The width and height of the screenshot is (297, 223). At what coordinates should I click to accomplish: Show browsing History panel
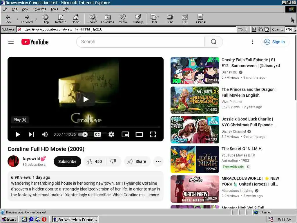tap(138, 19)
